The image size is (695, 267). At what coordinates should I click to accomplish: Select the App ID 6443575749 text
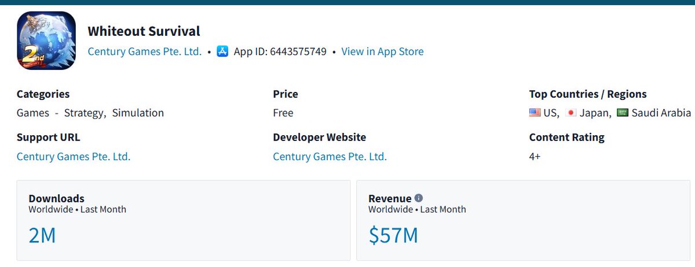[x=280, y=51]
